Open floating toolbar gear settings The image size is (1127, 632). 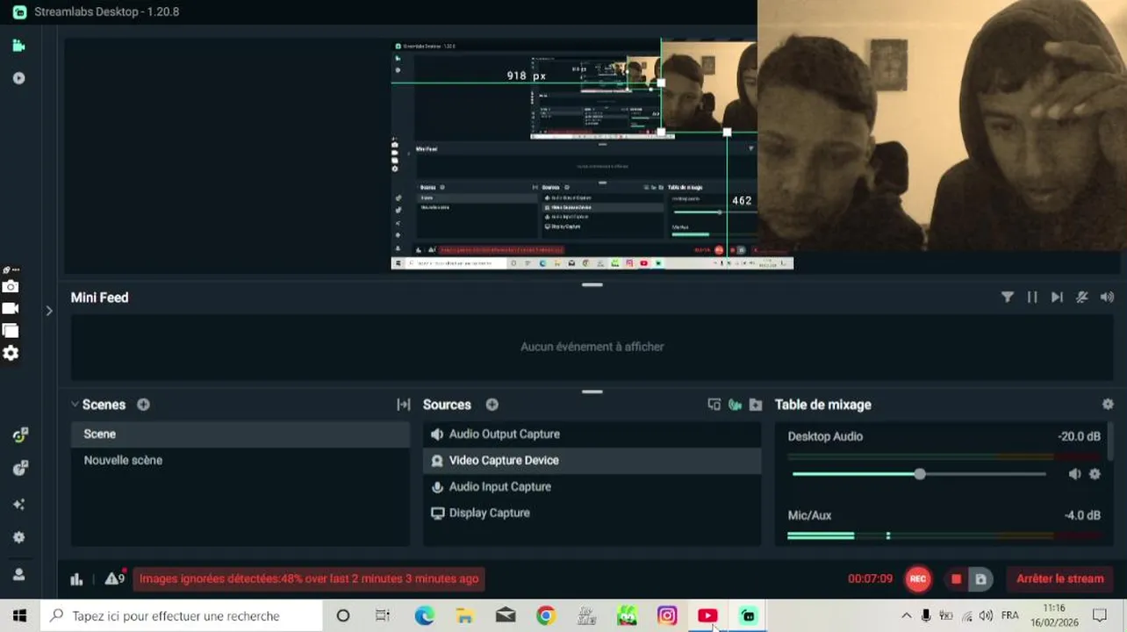[x=11, y=353]
